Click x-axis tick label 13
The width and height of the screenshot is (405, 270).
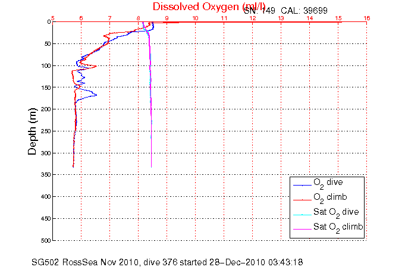pos(281,18)
